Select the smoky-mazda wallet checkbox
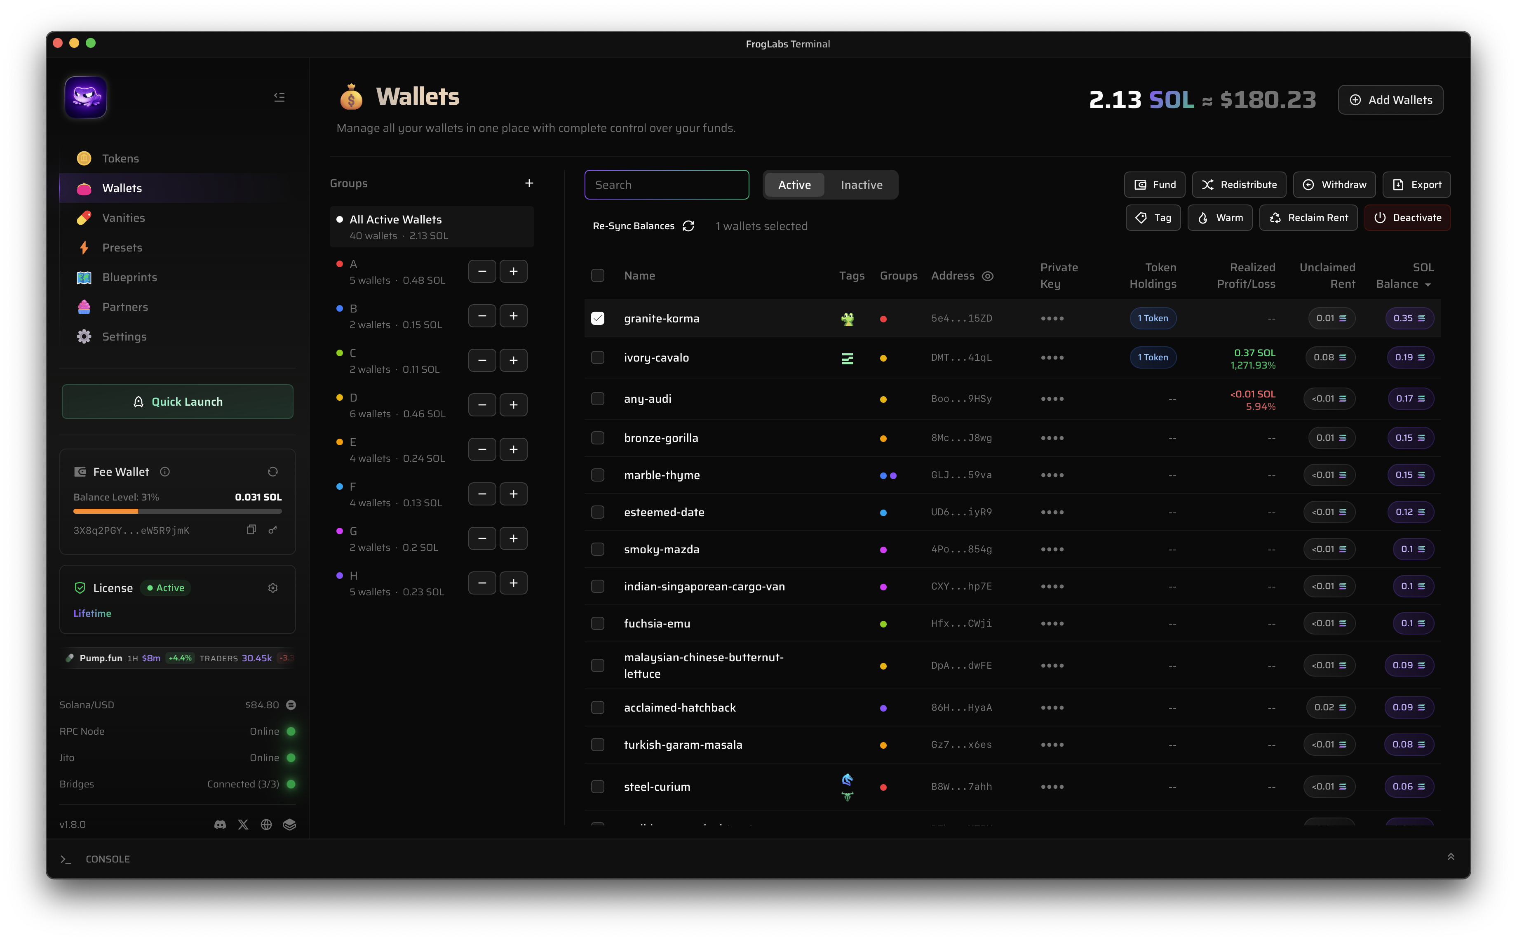 click(x=597, y=549)
